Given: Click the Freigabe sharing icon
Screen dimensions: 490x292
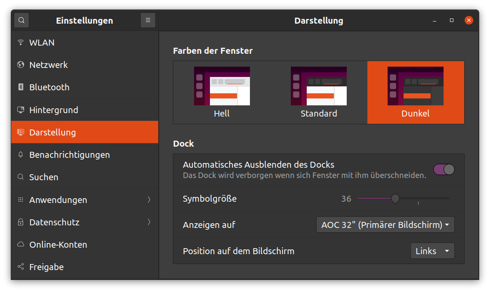Looking at the screenshot, I should coord(20,267).
